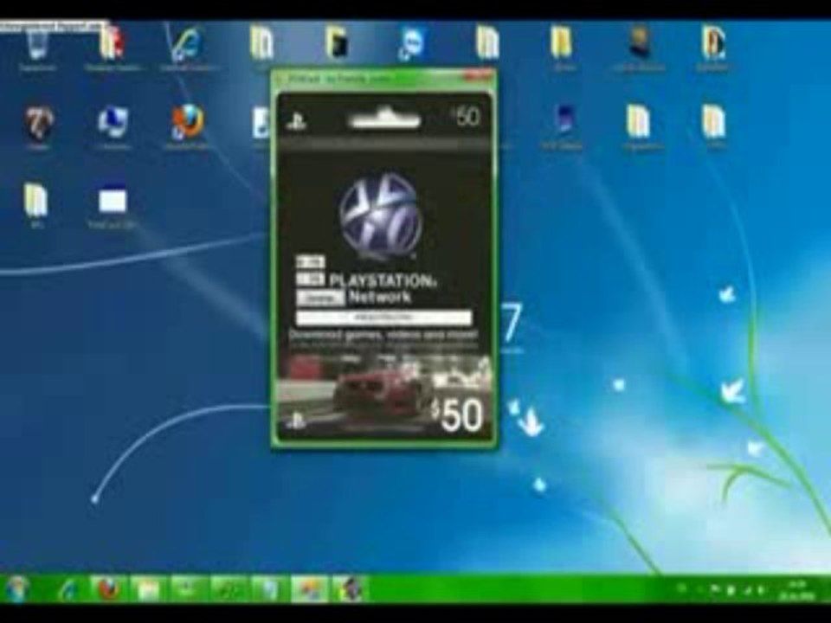Image resolution: width=831 pixels, height=623 pixels.
Task: Open Windows Explorer folder on the taskbar
Action: point(147,589)
